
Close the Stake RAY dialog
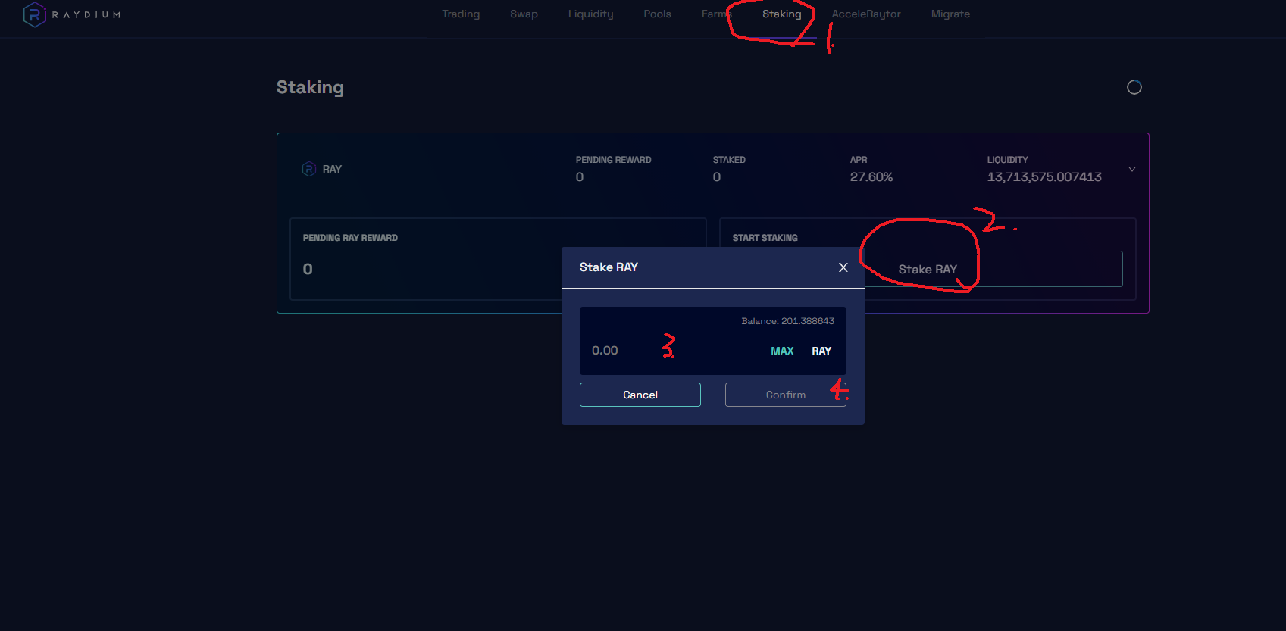click(843, 267)
